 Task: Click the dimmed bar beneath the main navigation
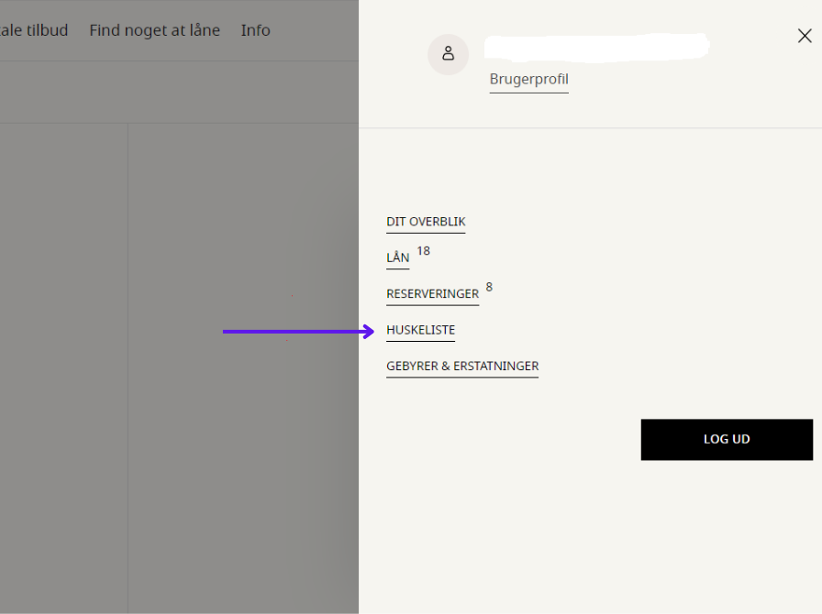click(x=179, y=93)
